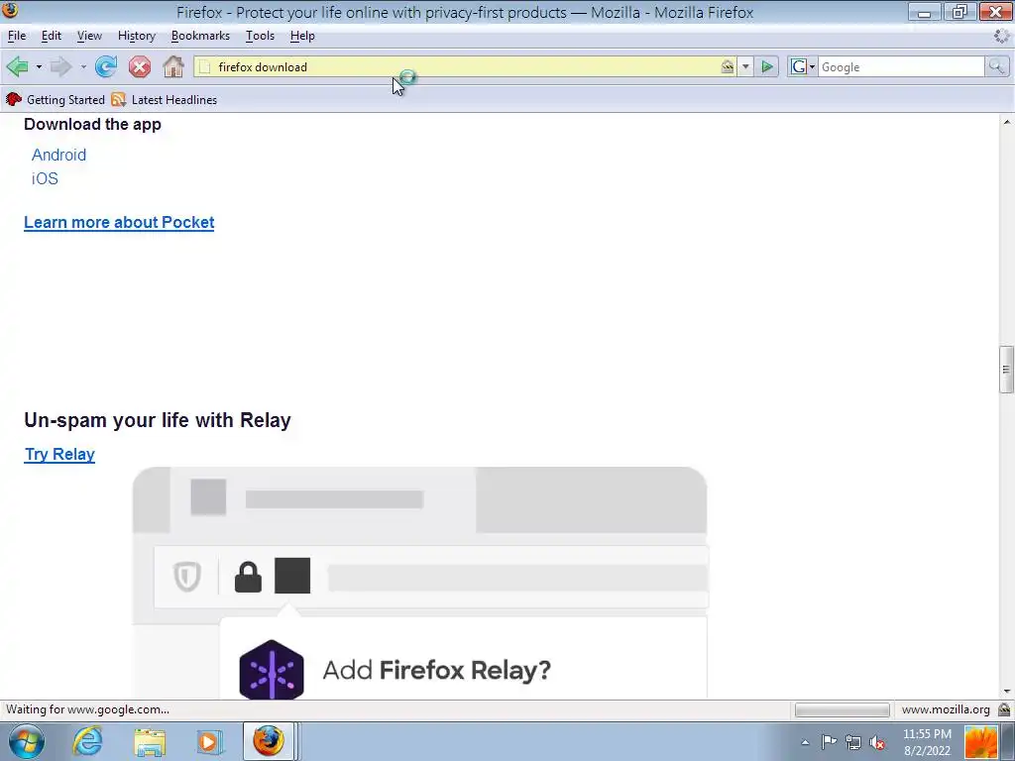Screen dimensions: 1015x761
Task: Click the grayed forward arrow button
Action: tap(60, 66)
